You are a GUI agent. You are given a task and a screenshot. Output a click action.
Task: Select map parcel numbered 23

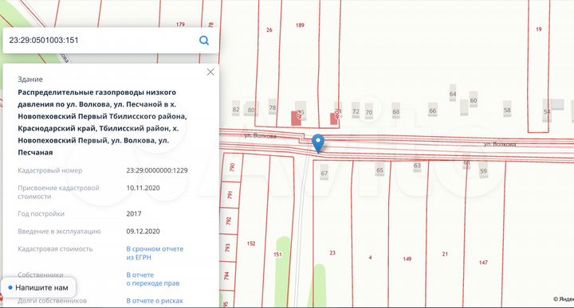332,252
